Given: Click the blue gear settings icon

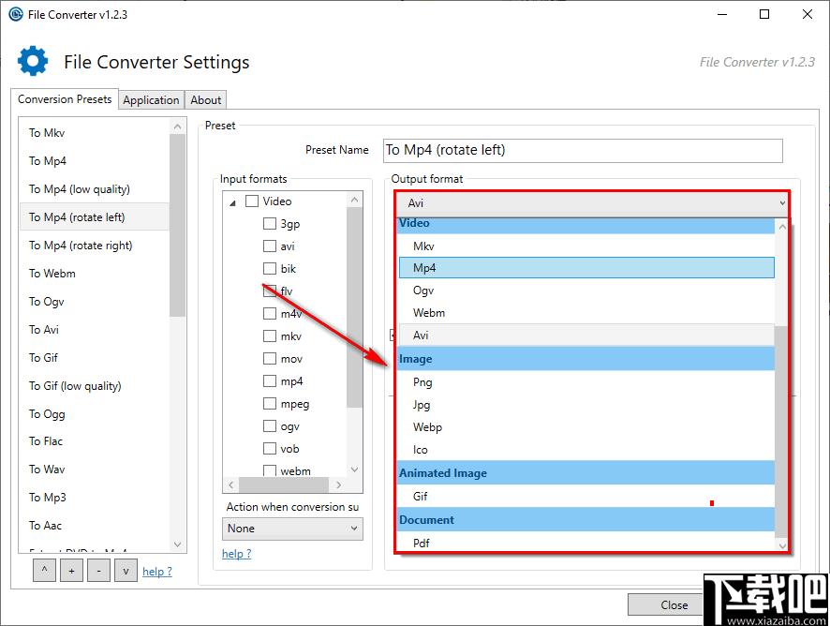Looking at the screenshot, I should 33,61.
